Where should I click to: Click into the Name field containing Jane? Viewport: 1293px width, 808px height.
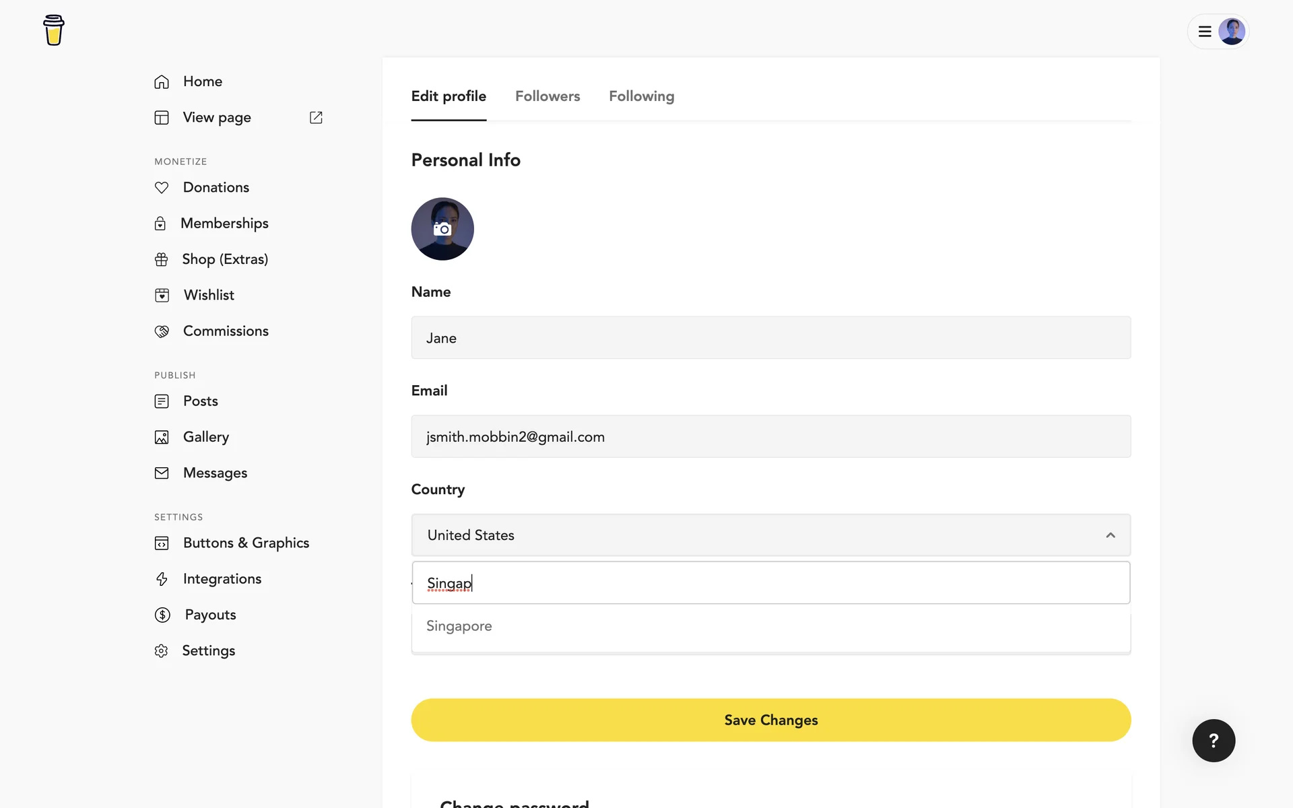point(770,338)
